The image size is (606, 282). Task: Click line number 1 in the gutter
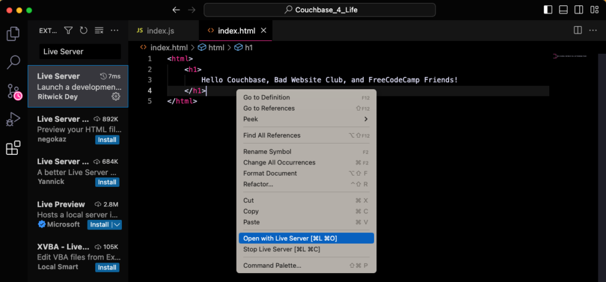(150, 59)
